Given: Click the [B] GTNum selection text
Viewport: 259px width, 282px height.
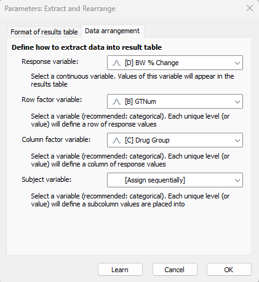Looking at the screenshot, I should click(140, 101).
